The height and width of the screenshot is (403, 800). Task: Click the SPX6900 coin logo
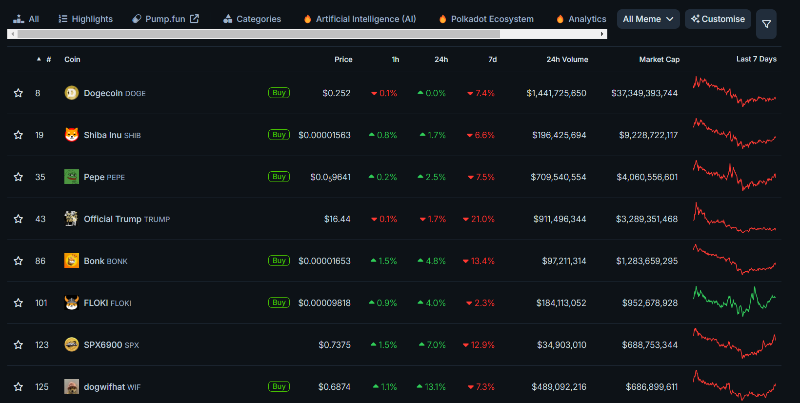click(x=72, y=344)
